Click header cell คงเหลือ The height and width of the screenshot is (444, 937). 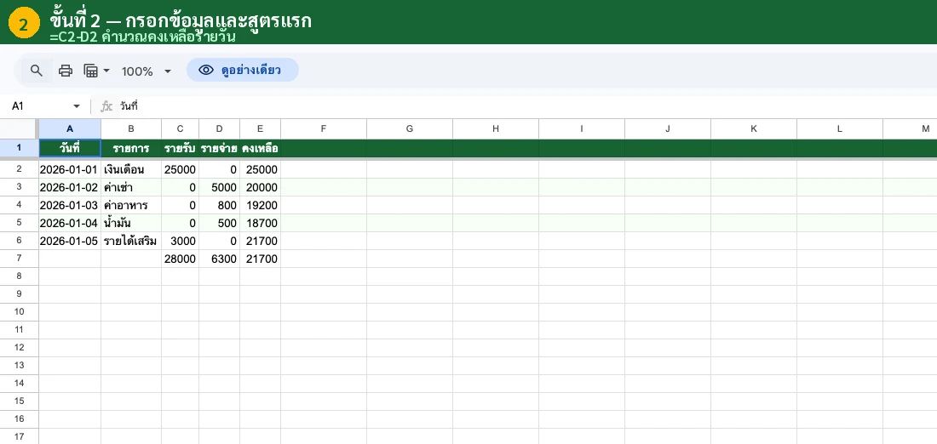(x=260, y=148)
